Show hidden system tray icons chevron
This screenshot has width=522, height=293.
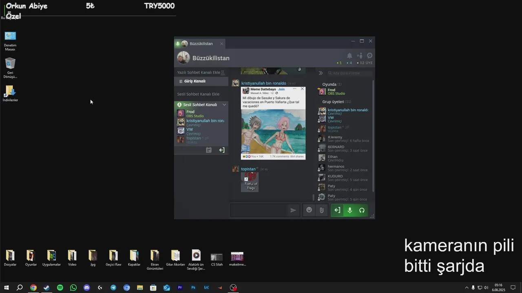467,288
